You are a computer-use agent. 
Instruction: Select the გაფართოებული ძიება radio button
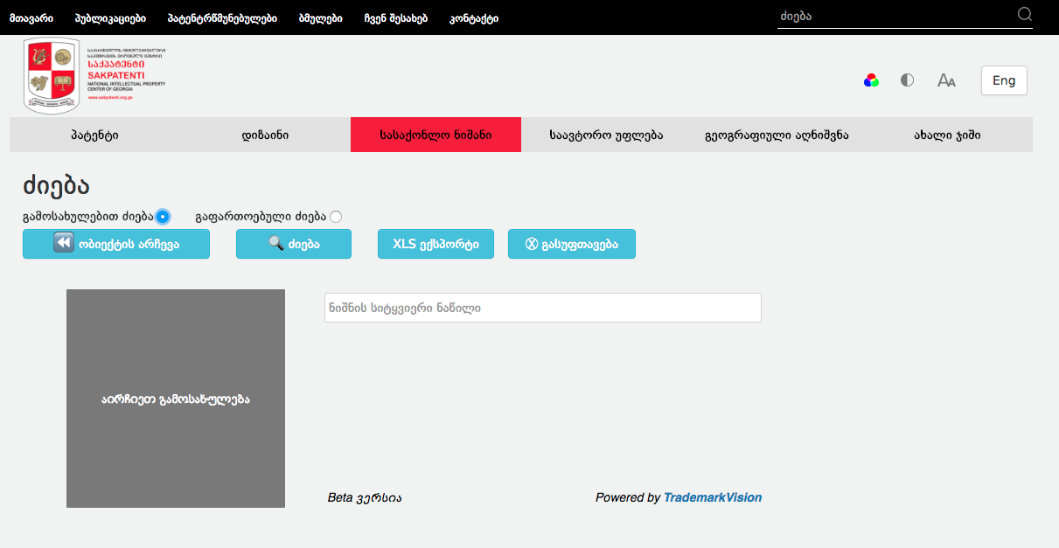pyautogui.click(x=336, y=217)
